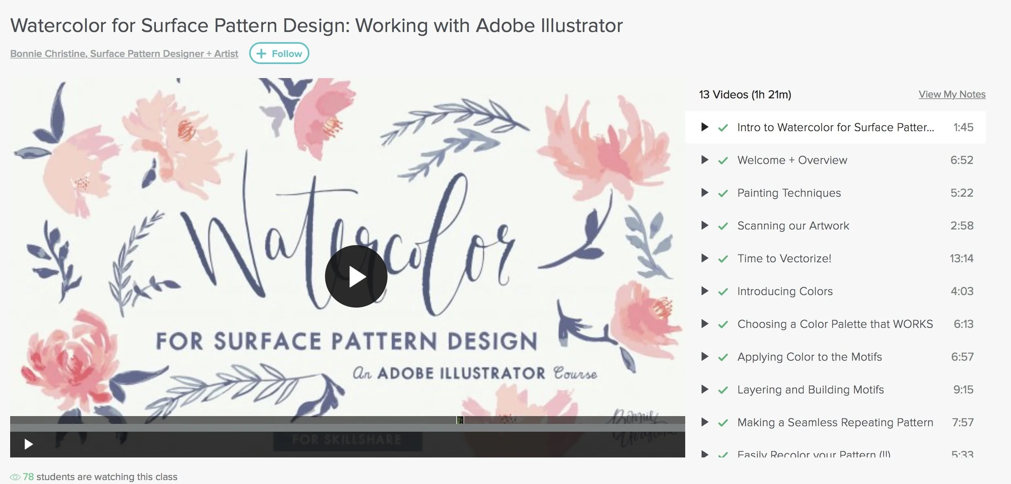Image resolution: width=1011 pixels, height=484 pixels.
Task: Select lesson title 'Painting Techniques'
Action: pos(789,193)
